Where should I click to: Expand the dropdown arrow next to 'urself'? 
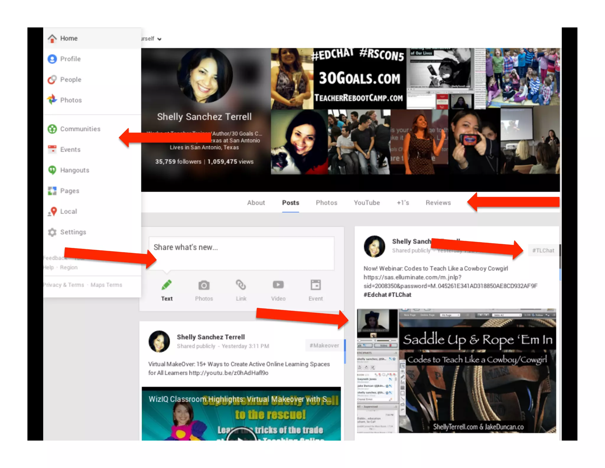coord(160,39)
